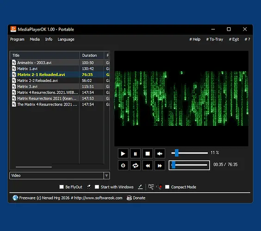The height and width of the screenshot is (231, 261).
Task: Click the # Exit menu item
Action: (234, 39)
